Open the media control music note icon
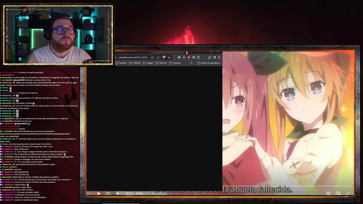Image resolution: width=363 pixels, height=204 pixels. click(209, 58)
